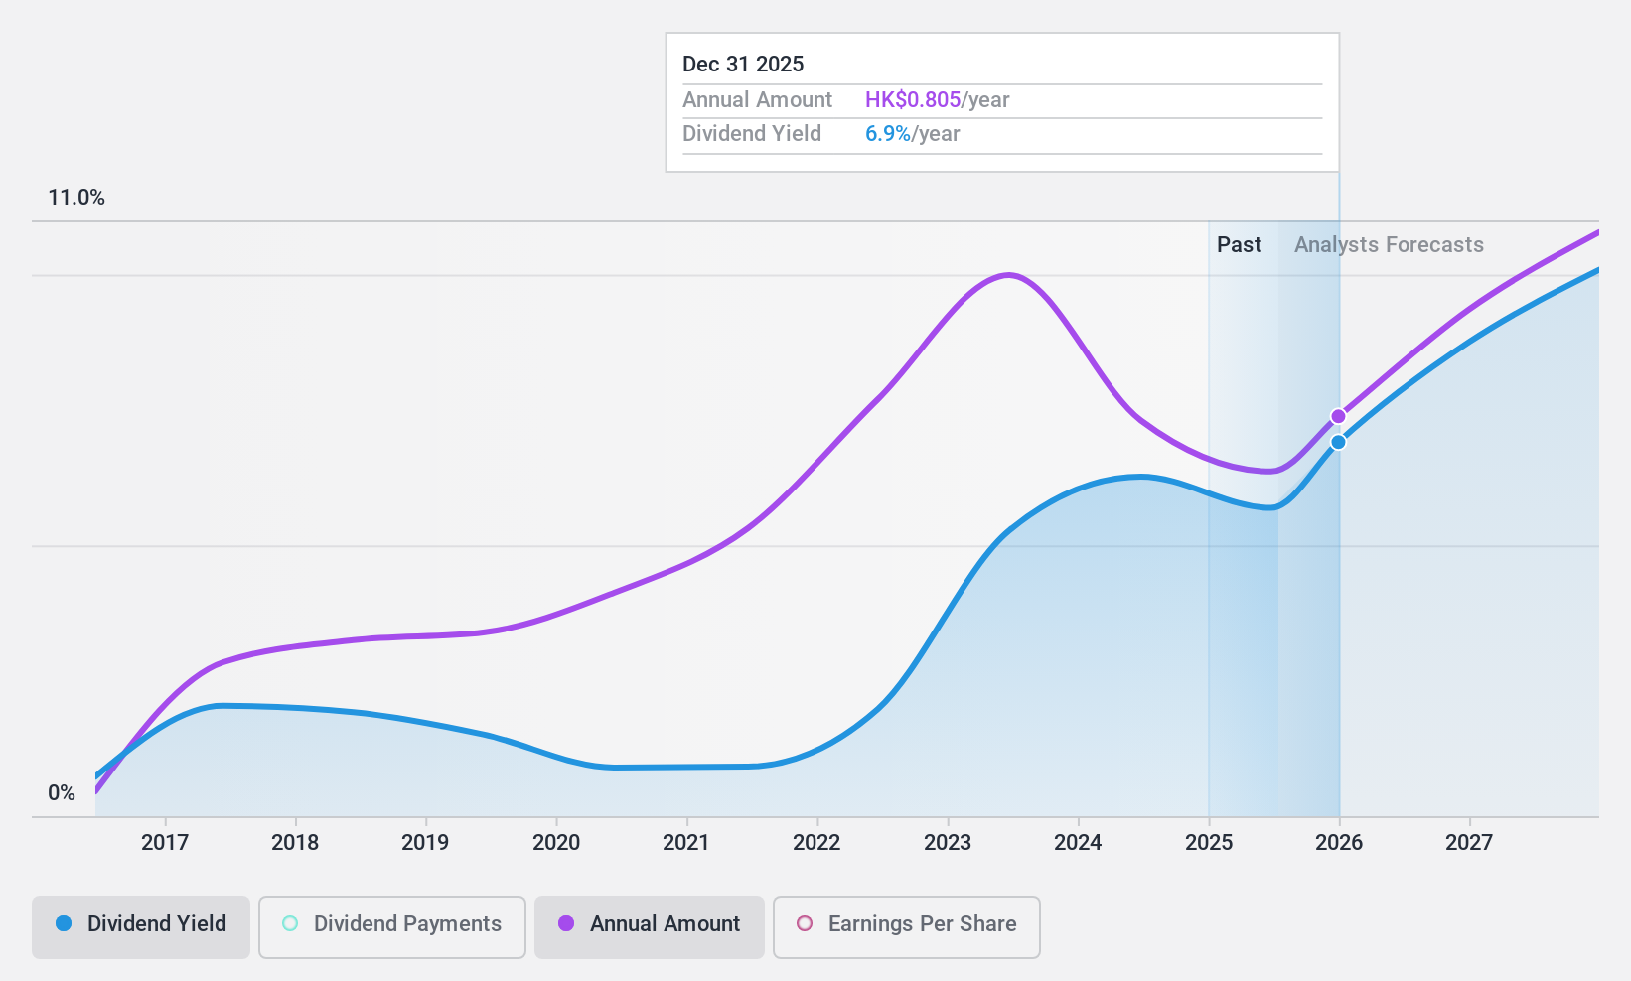Click the pink Earnings Per Share circle
1631x981 pixels.
(x=805, y=923)
